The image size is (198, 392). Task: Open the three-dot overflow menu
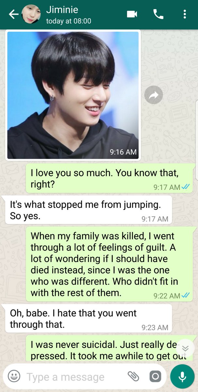185,14
